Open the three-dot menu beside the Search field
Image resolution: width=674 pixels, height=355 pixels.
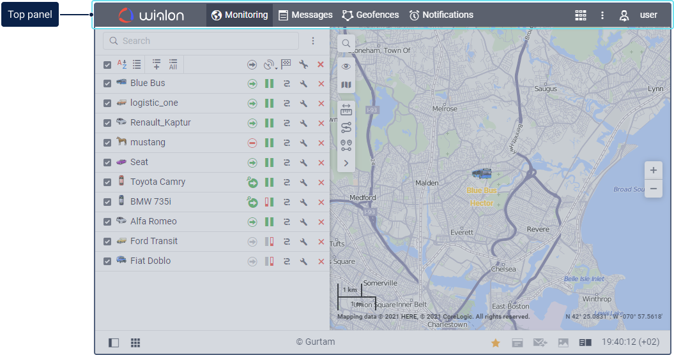(x=313, y=41)
